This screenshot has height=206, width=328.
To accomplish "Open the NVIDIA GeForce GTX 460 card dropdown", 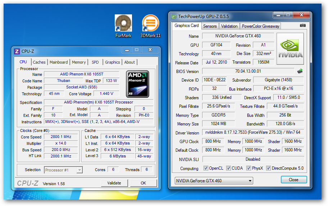I will tap(214, 181).
